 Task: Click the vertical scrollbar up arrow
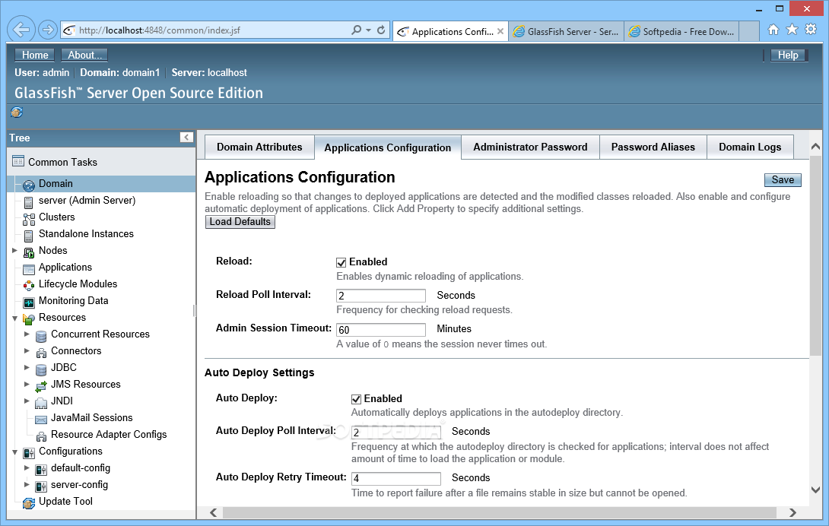tap(815, 147)
